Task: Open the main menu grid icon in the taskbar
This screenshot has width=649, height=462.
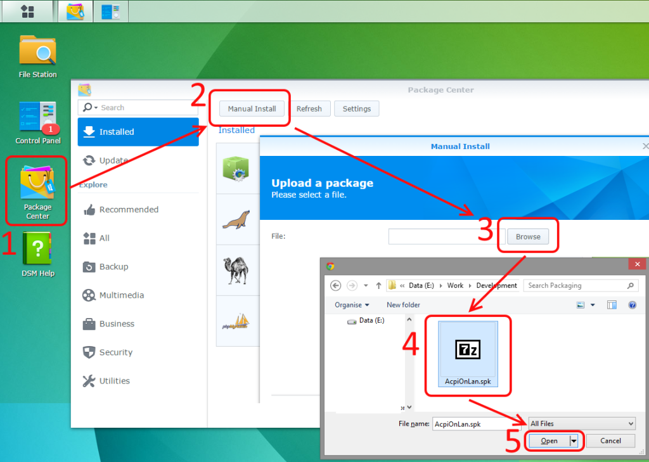Action: [x=28, y=11]
